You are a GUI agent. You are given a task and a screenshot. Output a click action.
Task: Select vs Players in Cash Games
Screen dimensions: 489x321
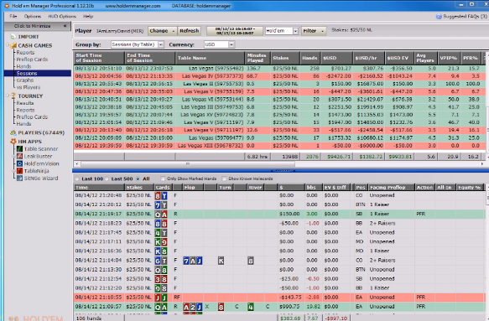point(28,87)
